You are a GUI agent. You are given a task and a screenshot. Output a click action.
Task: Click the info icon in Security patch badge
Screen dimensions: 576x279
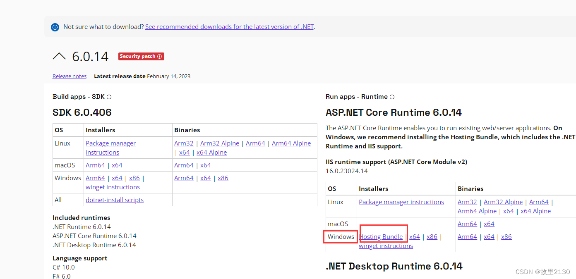click(x=160, y=56)
